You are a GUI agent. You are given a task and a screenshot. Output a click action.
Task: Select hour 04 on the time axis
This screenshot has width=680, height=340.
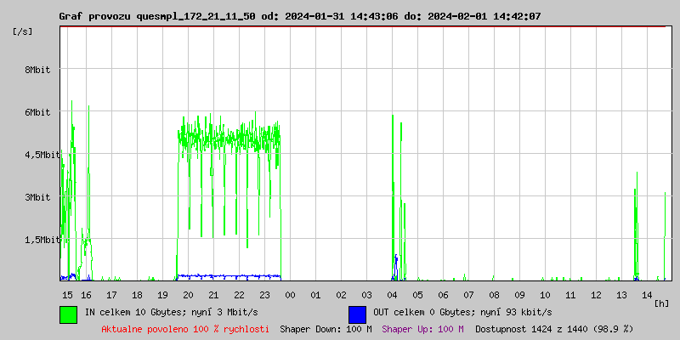[x=392, y=294]
